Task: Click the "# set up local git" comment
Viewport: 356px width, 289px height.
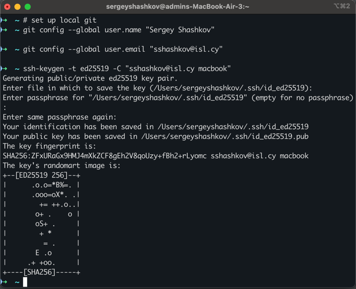Action: [x=60, y=20]
